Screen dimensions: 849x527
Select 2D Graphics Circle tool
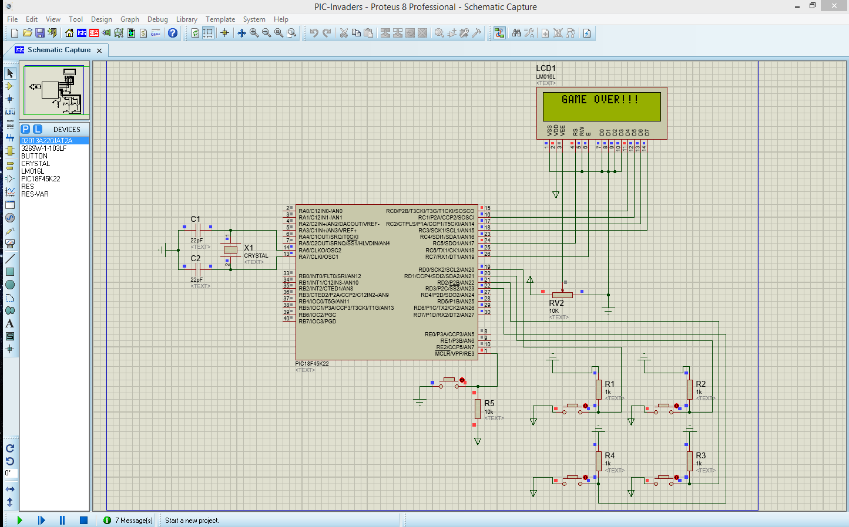pos(10,285)
